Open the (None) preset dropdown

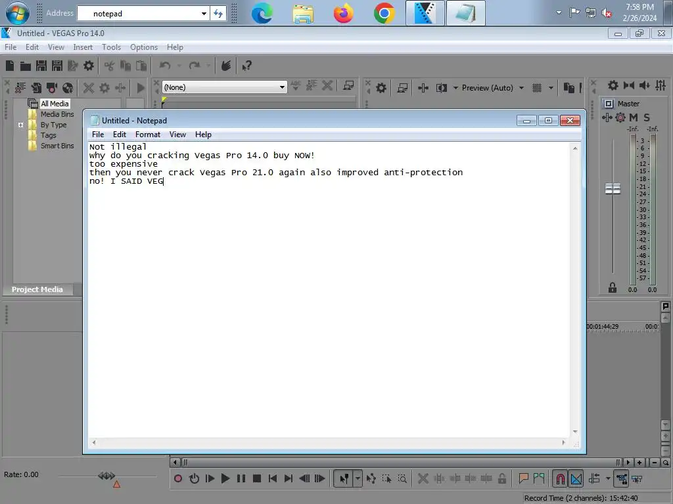point(282,87)
